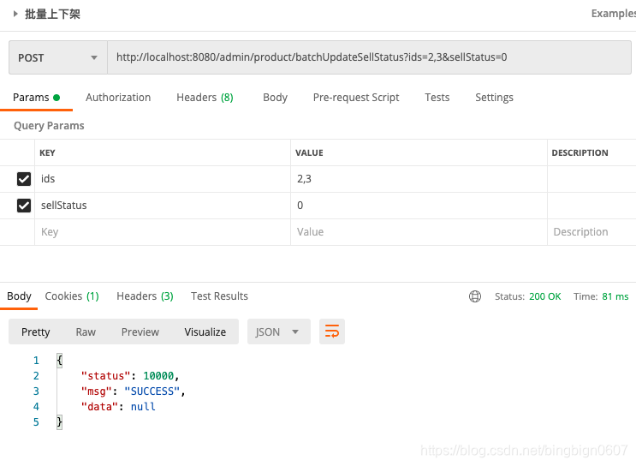Image resolution: width=636 pixels, height=466 pixels.
Task: Select the Pretty view button
Action: coord(36,332)
